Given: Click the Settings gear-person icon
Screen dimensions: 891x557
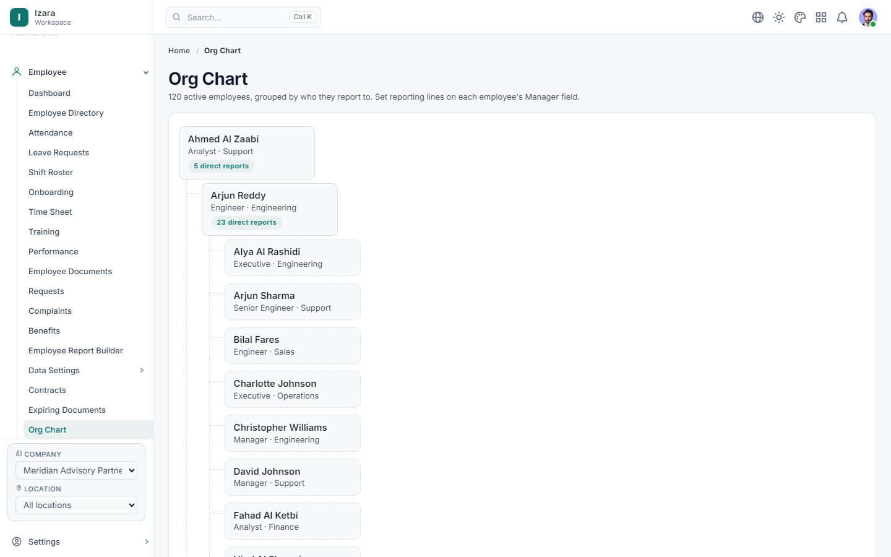Looking at the screenshot, I should tap(17, 542).
